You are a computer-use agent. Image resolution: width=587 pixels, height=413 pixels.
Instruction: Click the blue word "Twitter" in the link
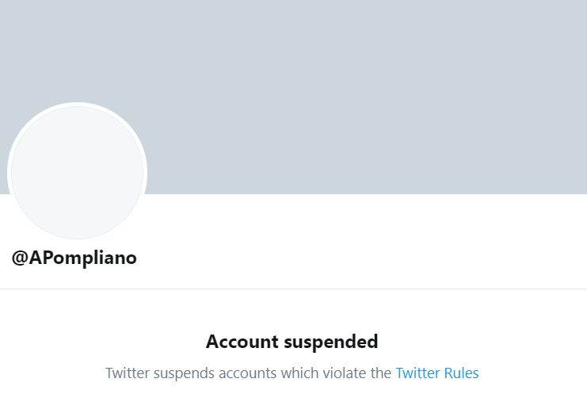417,373
